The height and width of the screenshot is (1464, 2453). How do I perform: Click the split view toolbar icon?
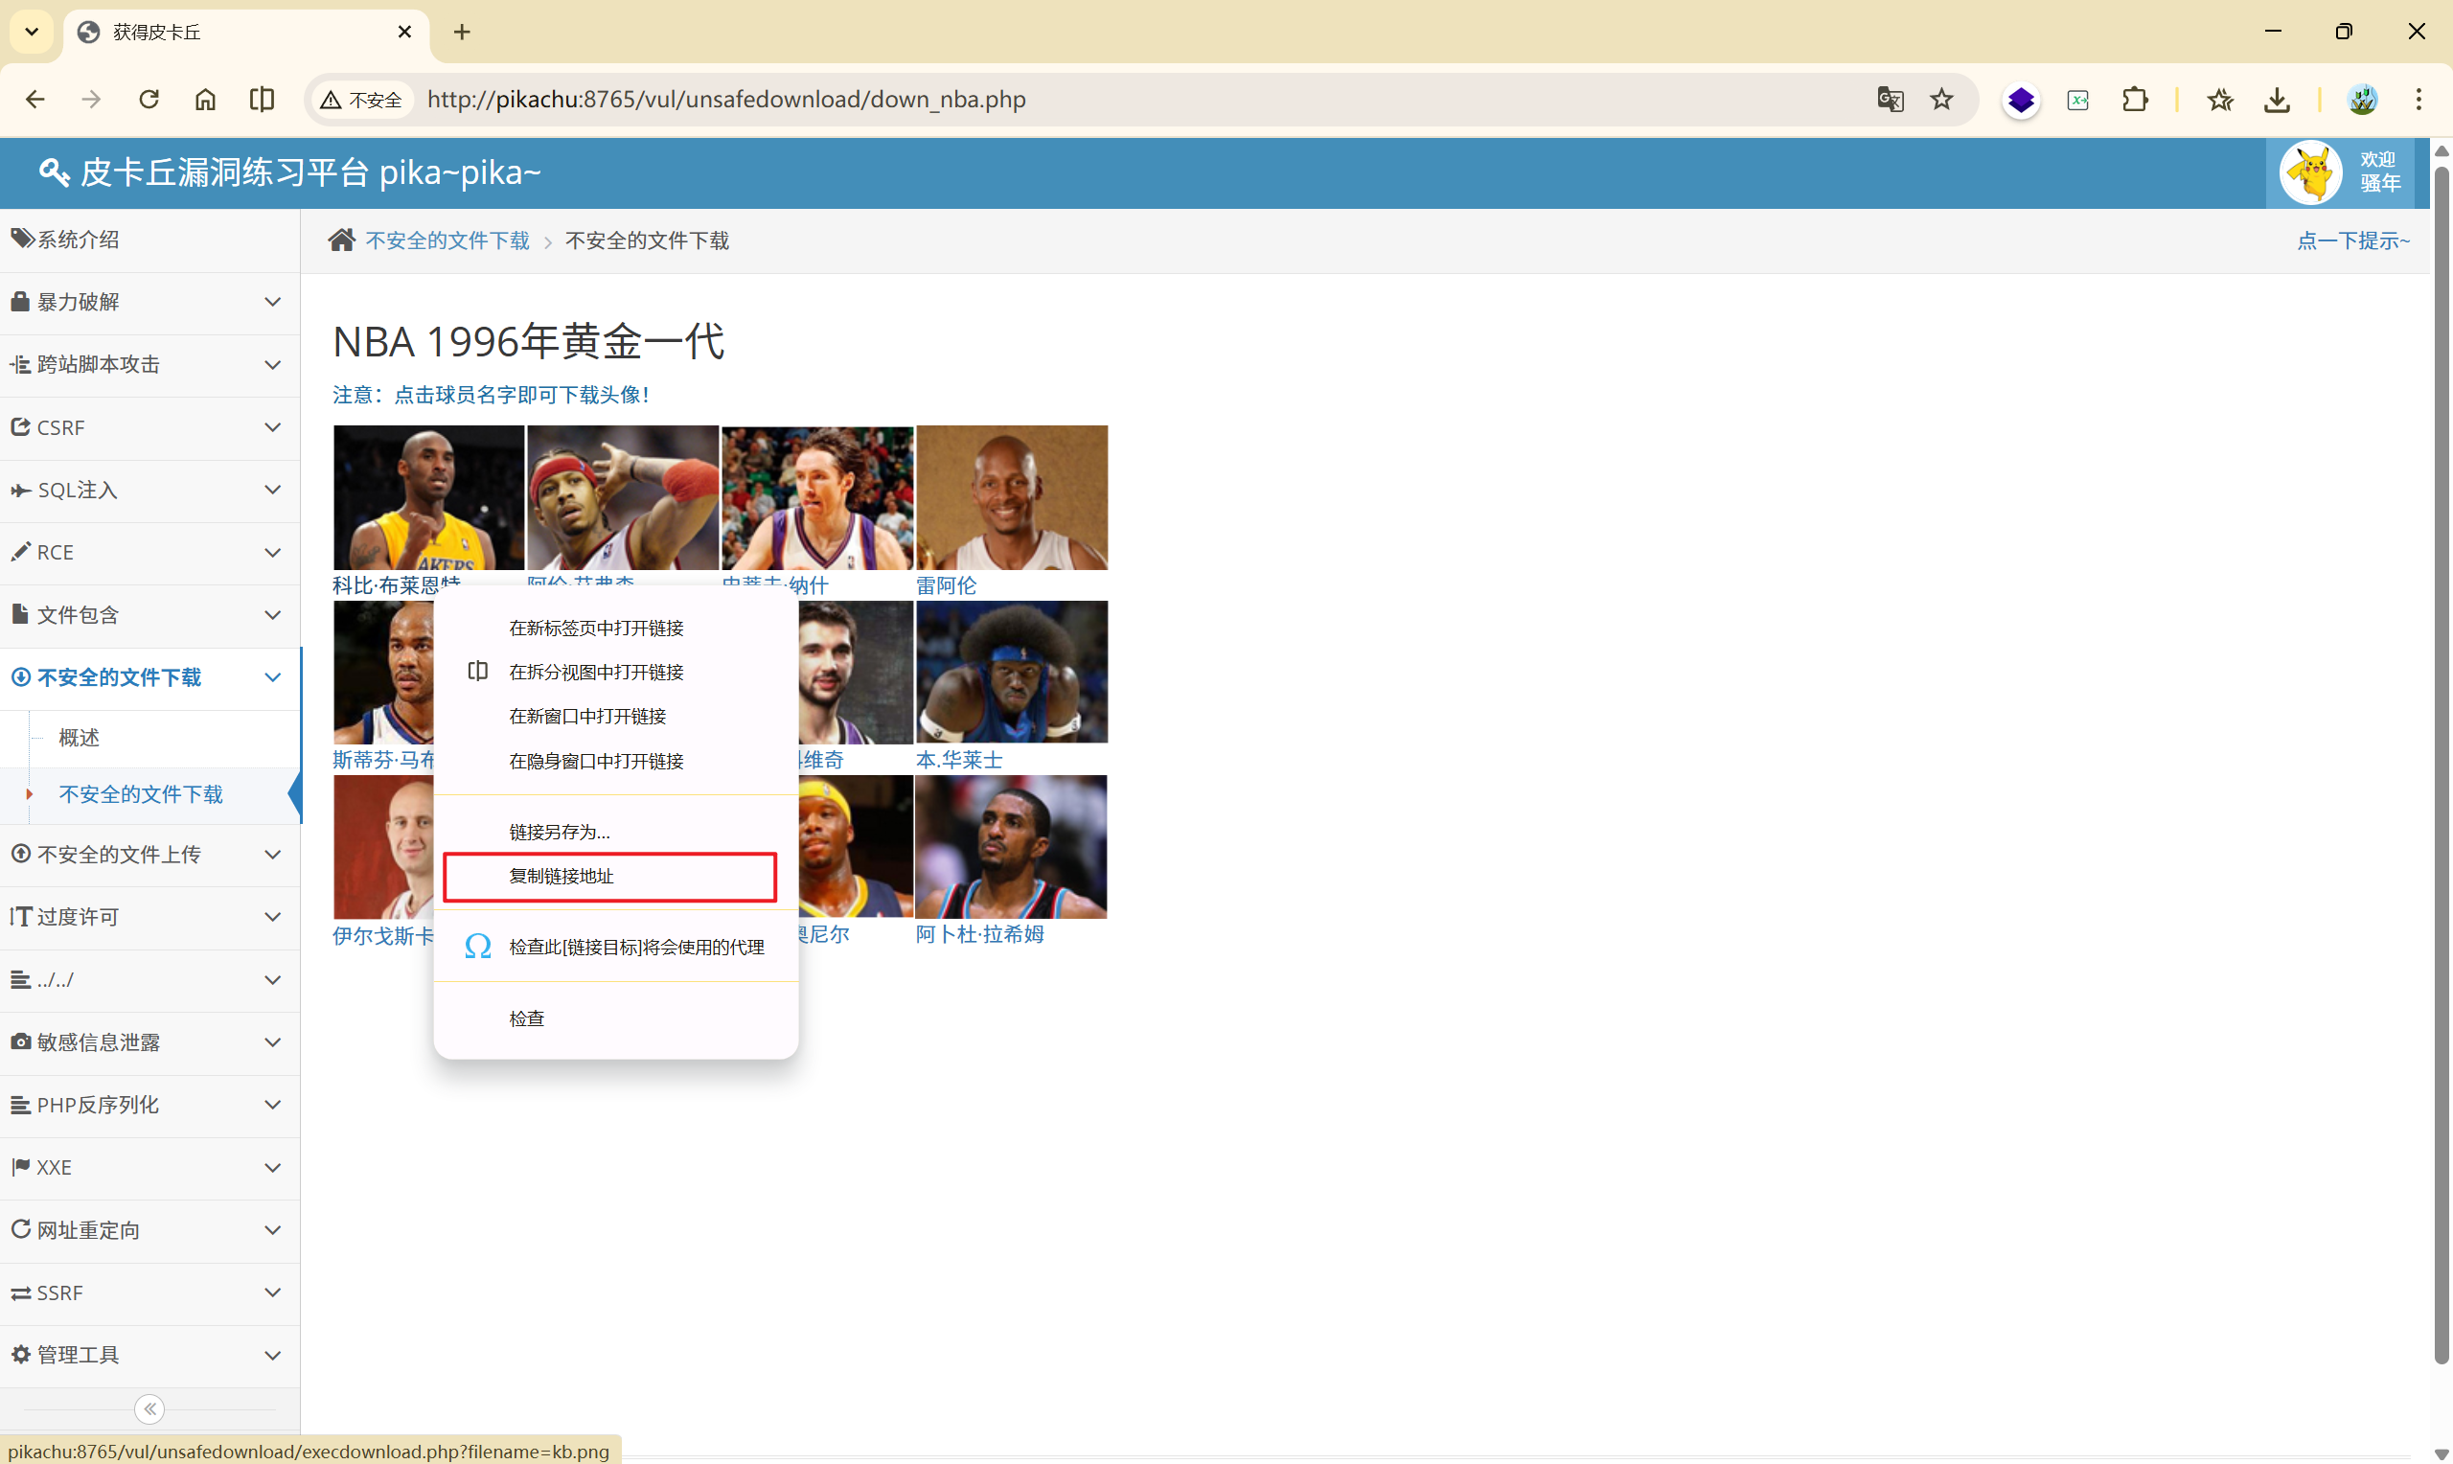[262, 100]
